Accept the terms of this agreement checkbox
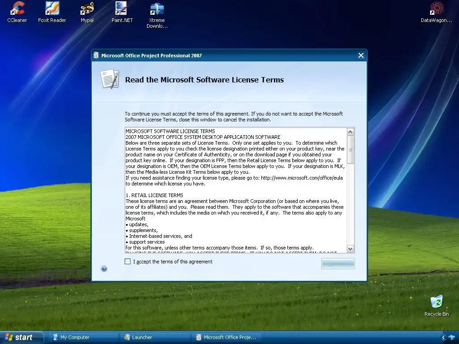This screenshot has width=459, height=344. [x=127, y=262]
